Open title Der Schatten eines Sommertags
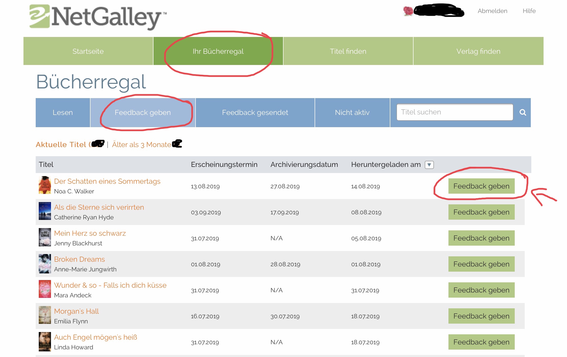Viewport: 567px width, 357px height. [107, 181]
